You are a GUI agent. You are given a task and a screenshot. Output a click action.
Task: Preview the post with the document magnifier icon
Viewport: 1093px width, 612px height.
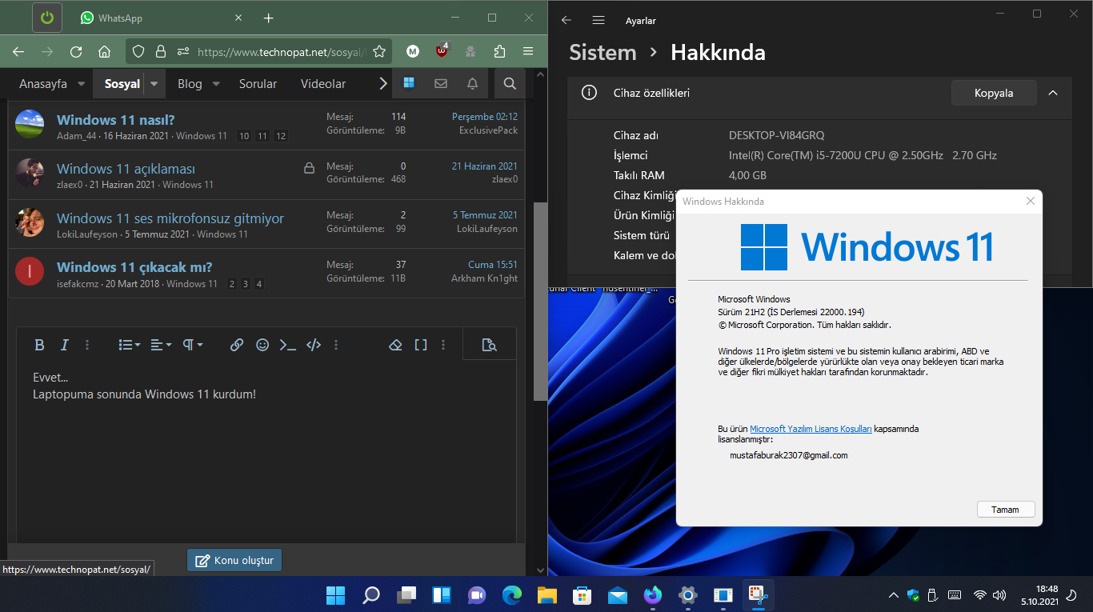click(x=490, y=345)
